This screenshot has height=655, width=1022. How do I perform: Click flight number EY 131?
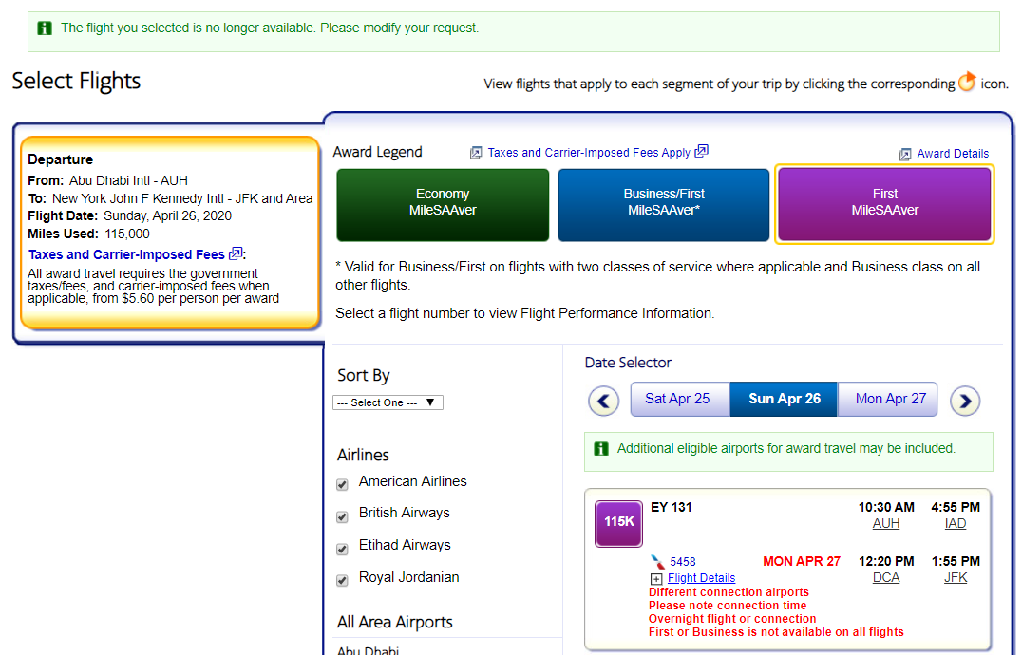point(671,507)
